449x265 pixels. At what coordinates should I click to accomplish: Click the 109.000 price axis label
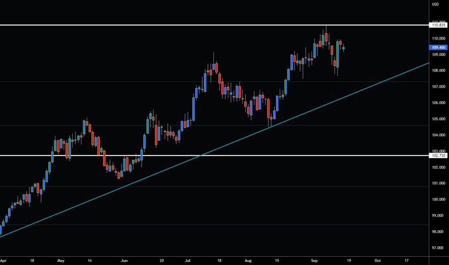pos(438,54)
